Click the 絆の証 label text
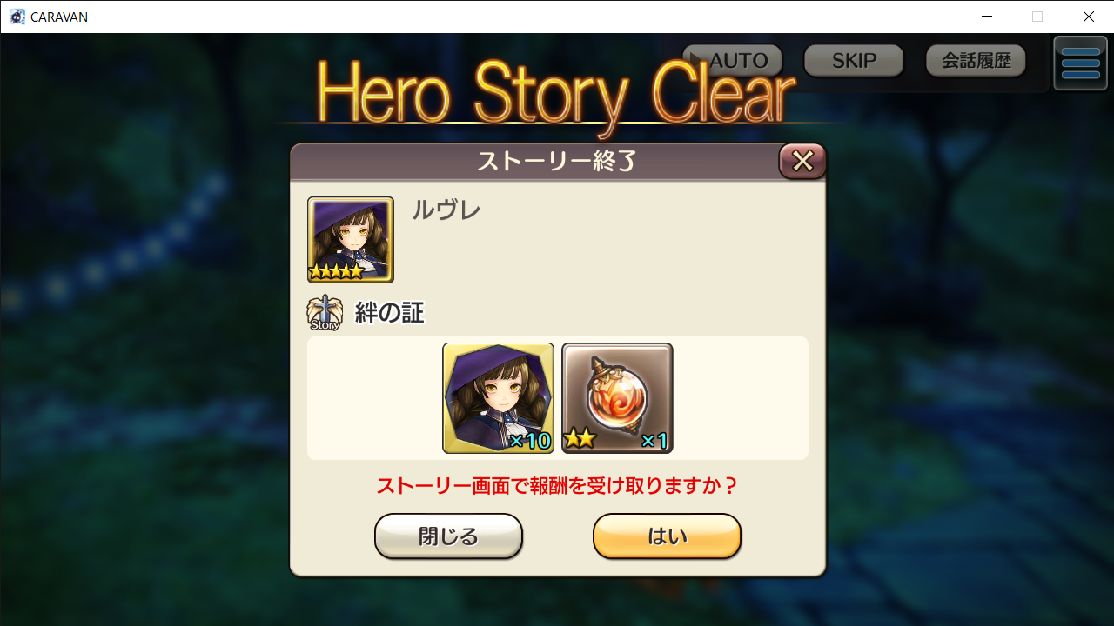Viewport: 1114px width, 626px height. 389,314
